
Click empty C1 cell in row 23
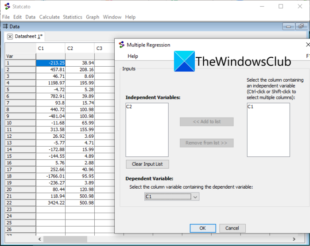(x=50, y=209)
